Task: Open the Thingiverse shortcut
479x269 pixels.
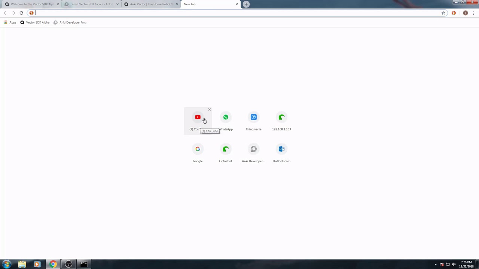Action: [253, 121]
